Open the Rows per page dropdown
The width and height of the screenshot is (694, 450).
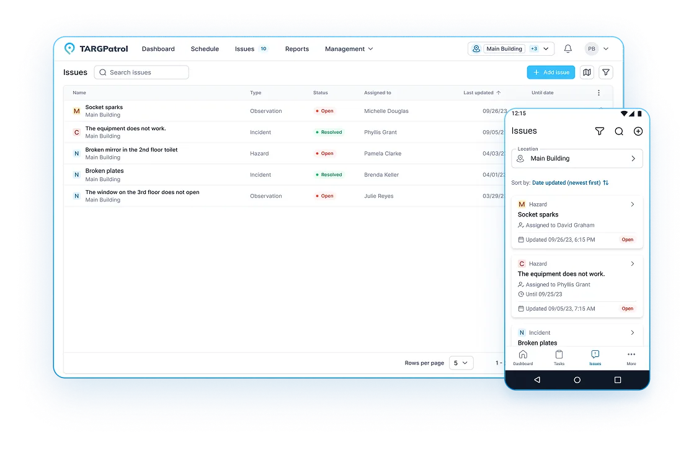point(461,363)
